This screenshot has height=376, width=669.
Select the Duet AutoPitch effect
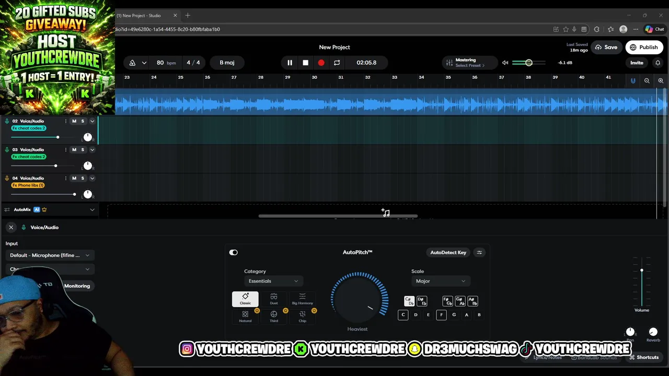[274, 299]
